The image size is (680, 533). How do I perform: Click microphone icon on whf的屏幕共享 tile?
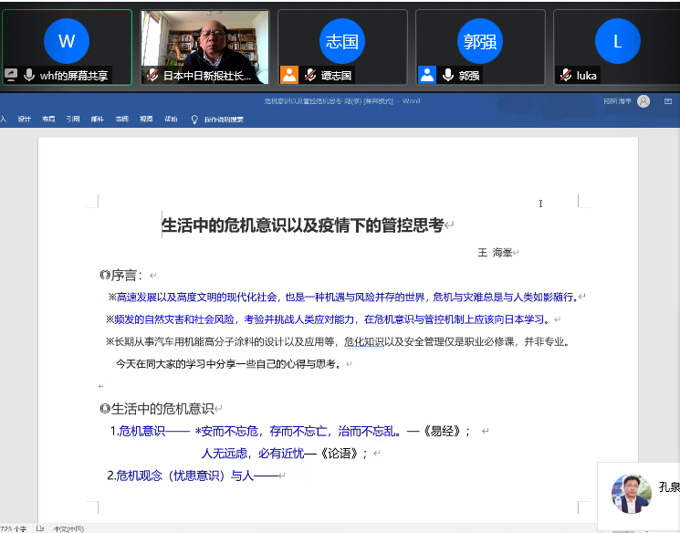pyautogui.click(x=29, y=76)
